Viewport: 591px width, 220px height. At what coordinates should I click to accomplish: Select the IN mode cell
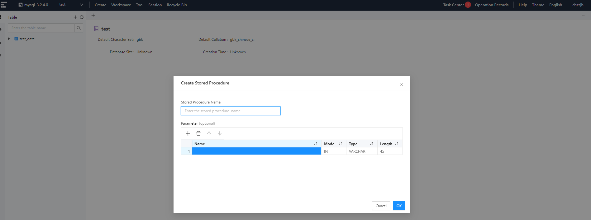pyautogui.click(x=333, y=151)
